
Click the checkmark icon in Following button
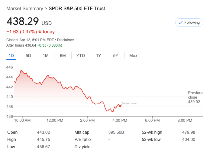pyautogui.click(x=181, y=23)
